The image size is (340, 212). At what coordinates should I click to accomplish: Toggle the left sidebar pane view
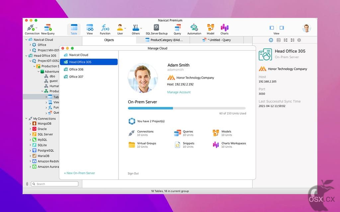(272, 28)
